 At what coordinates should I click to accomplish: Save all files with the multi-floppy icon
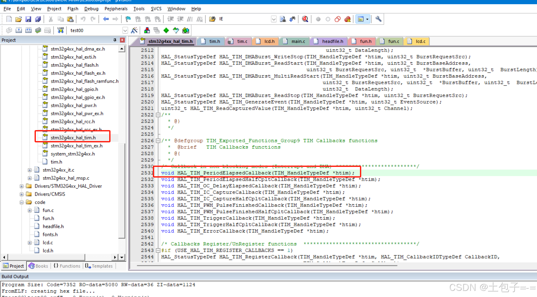(x=38, y=19)
